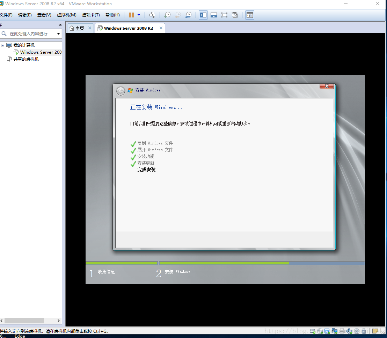Click the CD/DVD drive status icon

(x=320, y=331)
